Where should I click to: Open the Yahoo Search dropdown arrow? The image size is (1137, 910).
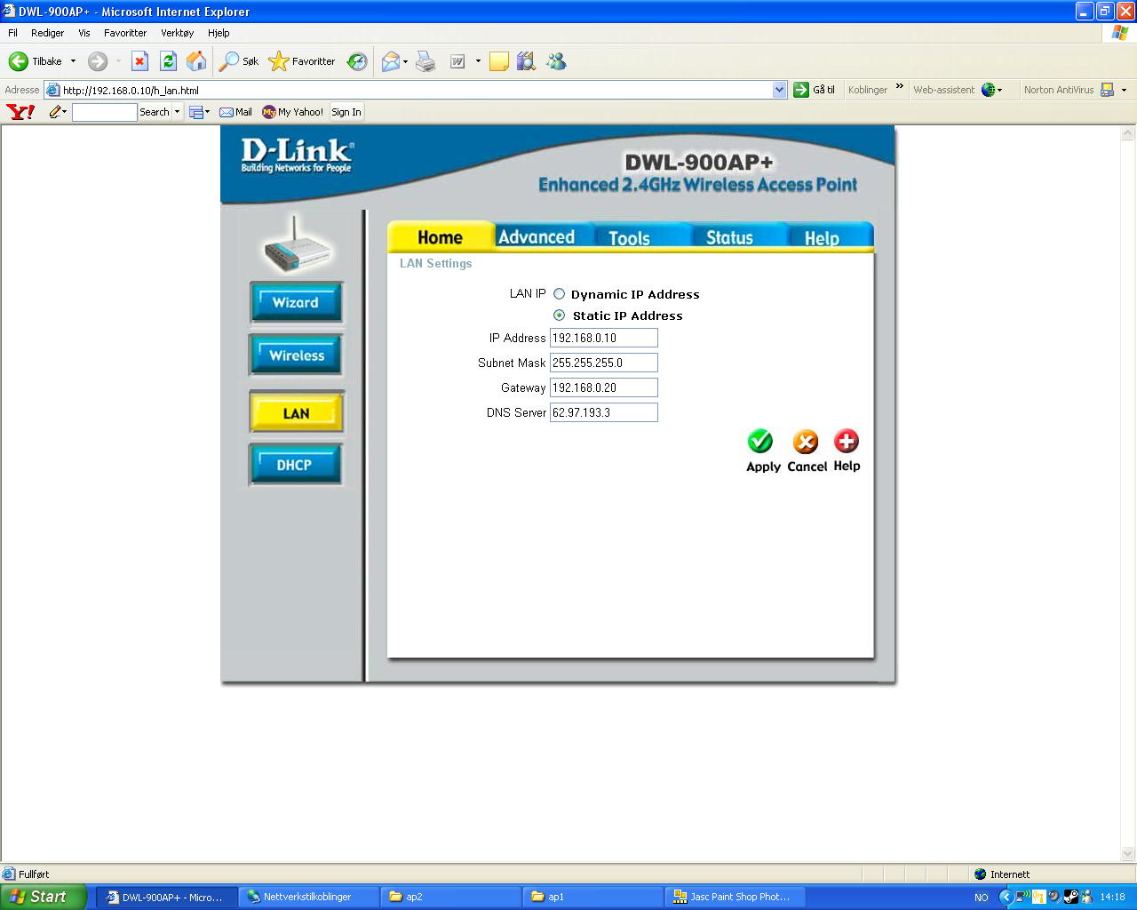click(x=177, y=112)
